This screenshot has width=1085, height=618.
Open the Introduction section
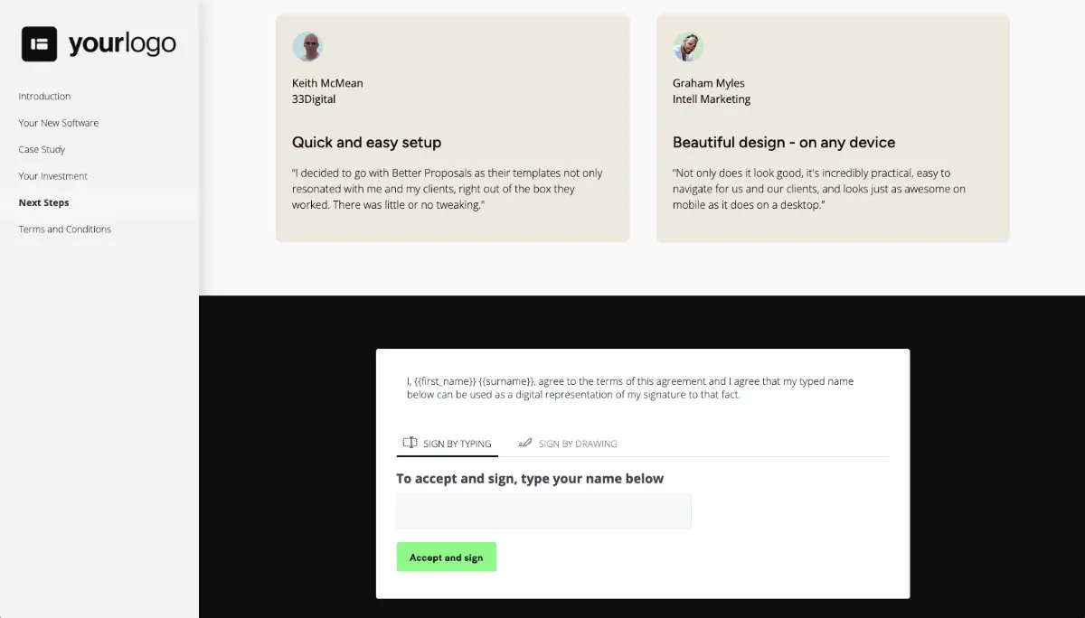tap(44, 96)
